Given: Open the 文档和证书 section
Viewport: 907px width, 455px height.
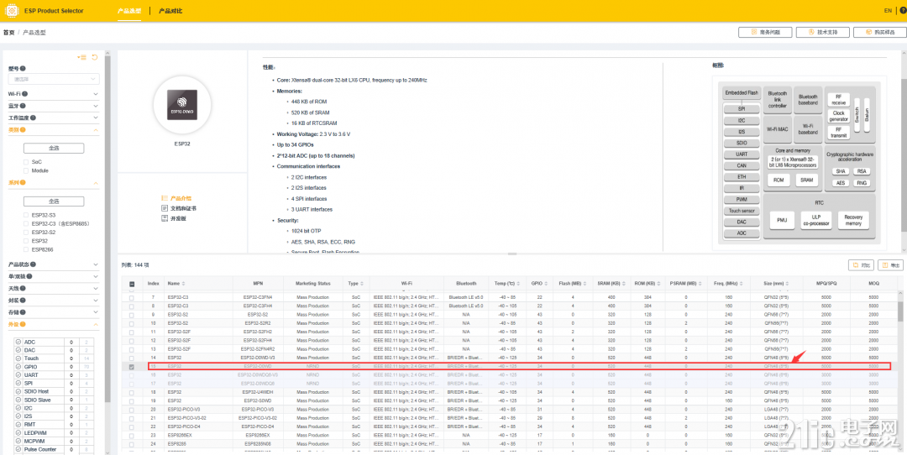Looking at the screenshot, I should click(179, 208).
